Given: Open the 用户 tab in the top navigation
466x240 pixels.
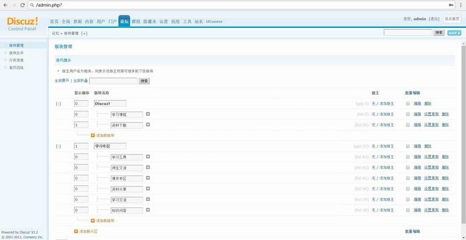Looking at the screenshot, I should (101, 22).
